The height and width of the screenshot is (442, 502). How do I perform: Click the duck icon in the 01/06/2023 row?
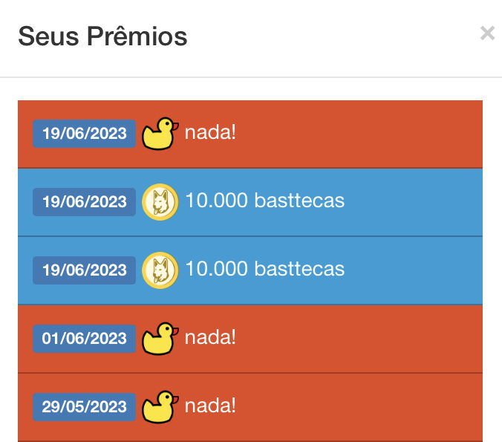click(x=160, y=339)
